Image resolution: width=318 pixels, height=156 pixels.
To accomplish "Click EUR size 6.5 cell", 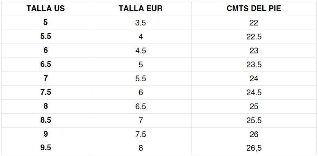I will click(141, 106).
